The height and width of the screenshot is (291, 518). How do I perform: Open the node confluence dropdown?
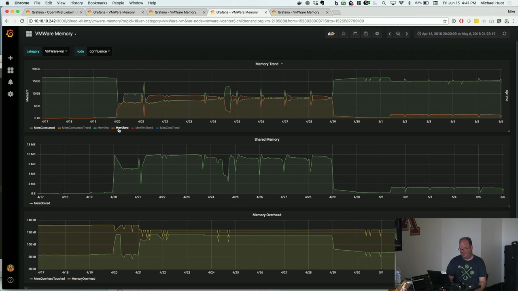pyautogui.click(x=100, y=51)
